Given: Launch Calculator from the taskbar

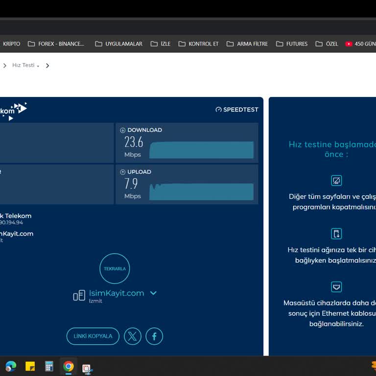Looking at the screenshot, I should (x=49, y=366).
